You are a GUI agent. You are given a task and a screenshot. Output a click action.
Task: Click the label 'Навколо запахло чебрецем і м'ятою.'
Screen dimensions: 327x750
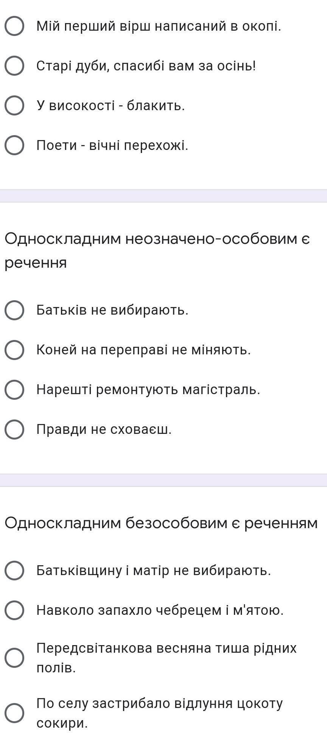coord(160,610)
